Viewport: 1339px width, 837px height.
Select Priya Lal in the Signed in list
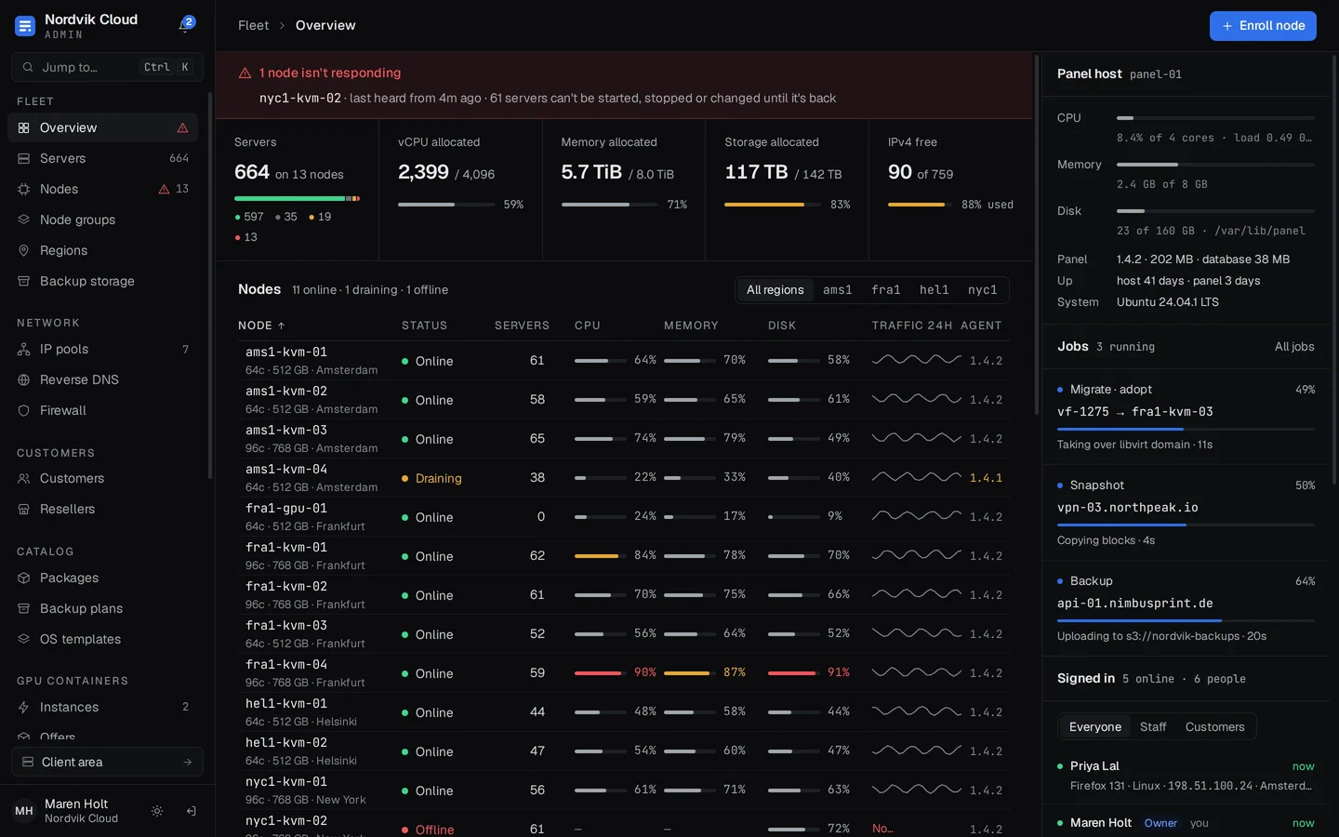1094,766
